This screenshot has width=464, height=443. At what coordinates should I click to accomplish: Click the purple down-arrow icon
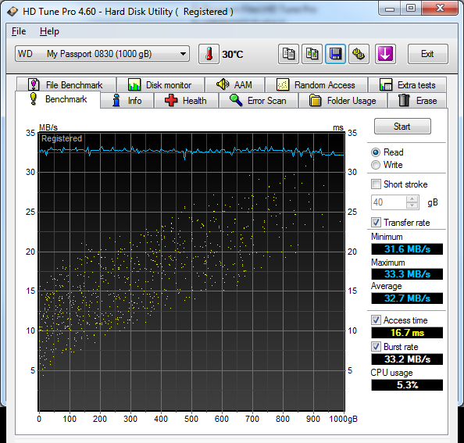point(385,54)
